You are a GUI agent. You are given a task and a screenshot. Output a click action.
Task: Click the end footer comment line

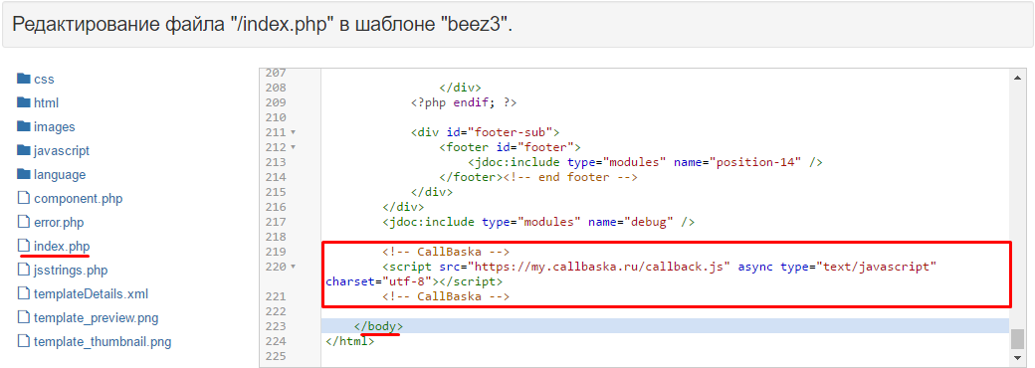click(538, 177)
